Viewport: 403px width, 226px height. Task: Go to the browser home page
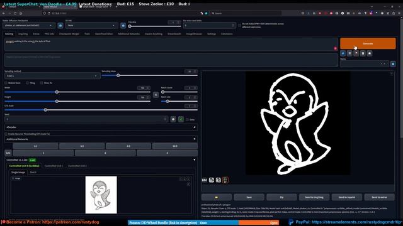point(21,13)
